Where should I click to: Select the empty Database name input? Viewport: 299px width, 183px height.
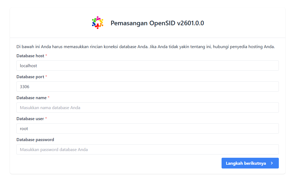coord(147,107)
